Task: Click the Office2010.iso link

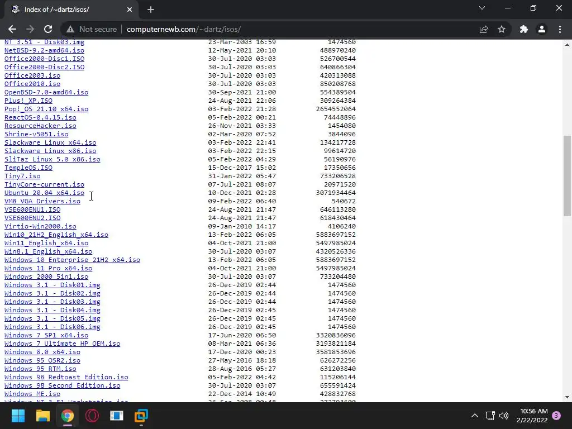Action: click(32, 84)
